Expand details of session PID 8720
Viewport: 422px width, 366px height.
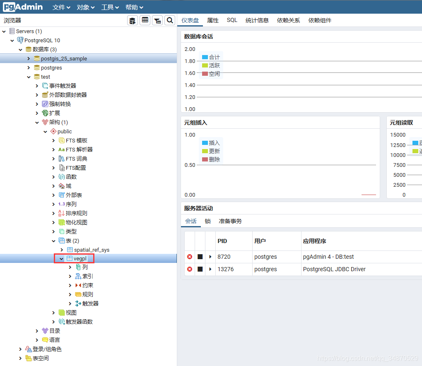tap(210, 257)
